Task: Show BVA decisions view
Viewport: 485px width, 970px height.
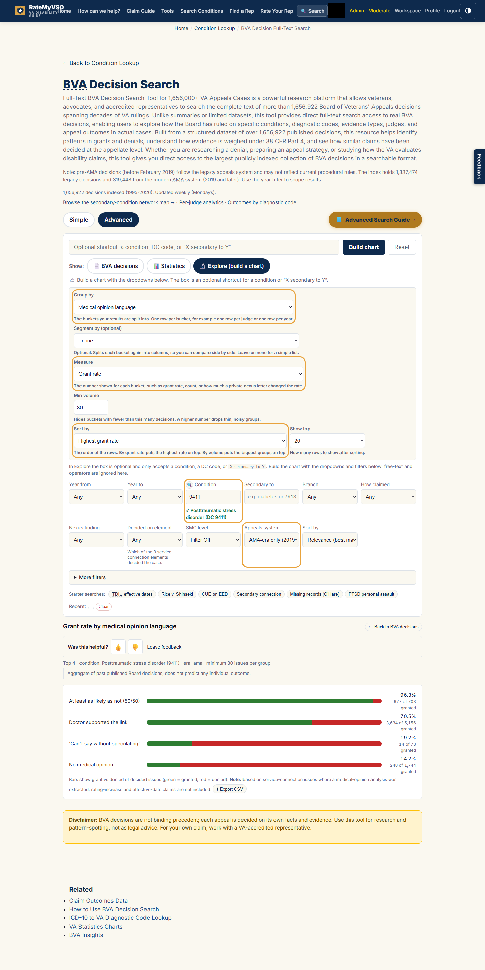Action: [x=116, y=266]
